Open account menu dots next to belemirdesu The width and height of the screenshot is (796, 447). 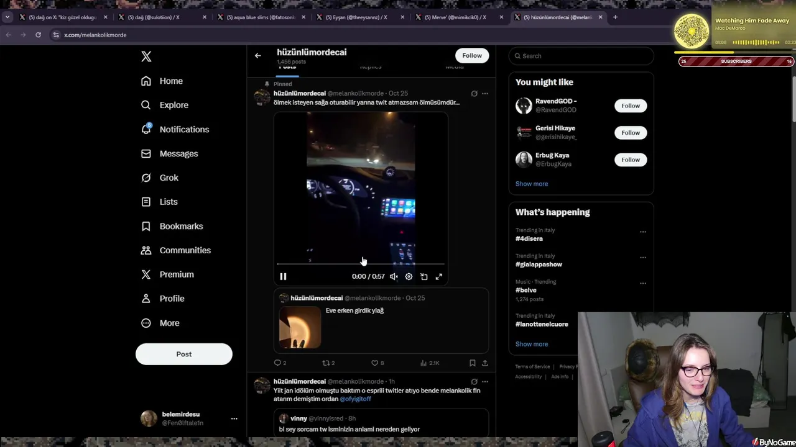pos(234,418)
